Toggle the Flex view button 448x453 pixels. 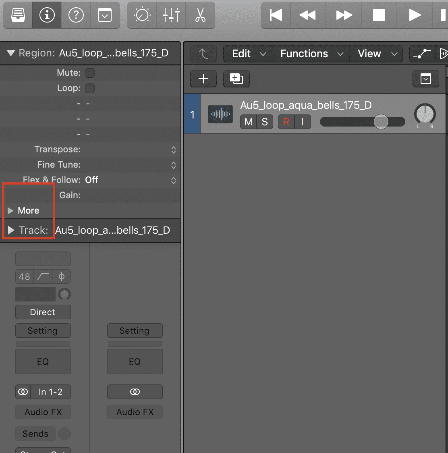(x=443, y=54)
